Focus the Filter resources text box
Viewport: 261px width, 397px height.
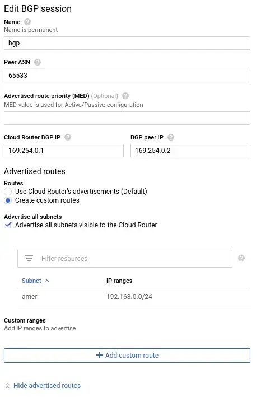125,259
